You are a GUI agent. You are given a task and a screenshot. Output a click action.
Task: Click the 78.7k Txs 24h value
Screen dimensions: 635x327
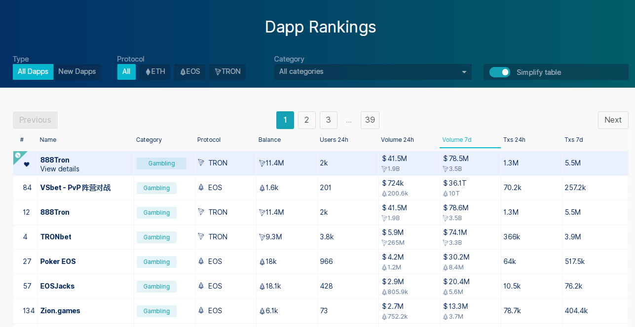[512, 311]
